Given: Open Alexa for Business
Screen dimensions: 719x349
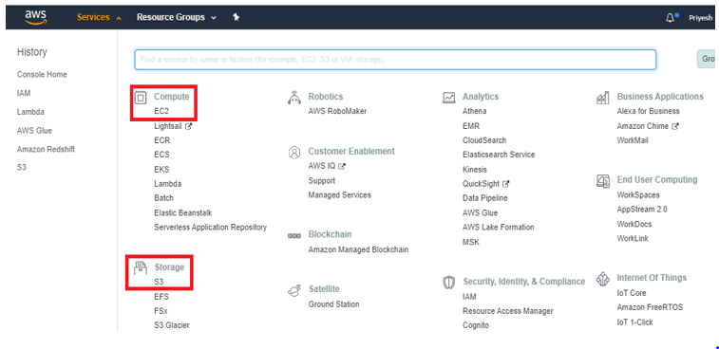Looking at the screenshot, I should click(x=649, y=111).
